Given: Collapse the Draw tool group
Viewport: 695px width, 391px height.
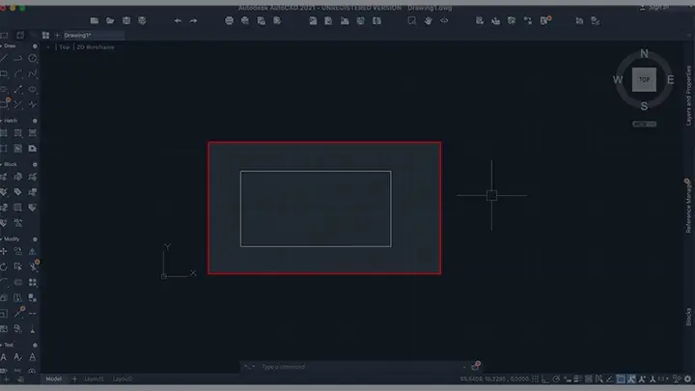Looking at the screenshot, I should pyautogui.click(x=1, y=46).
